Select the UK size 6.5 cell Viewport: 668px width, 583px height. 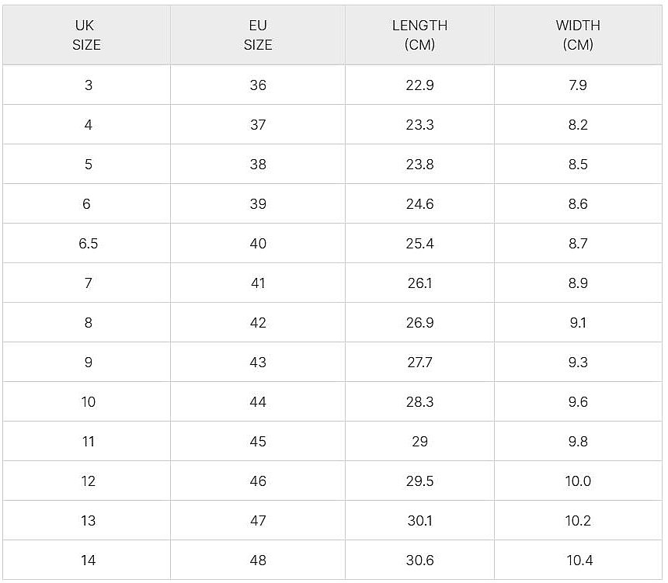[88, 243]
